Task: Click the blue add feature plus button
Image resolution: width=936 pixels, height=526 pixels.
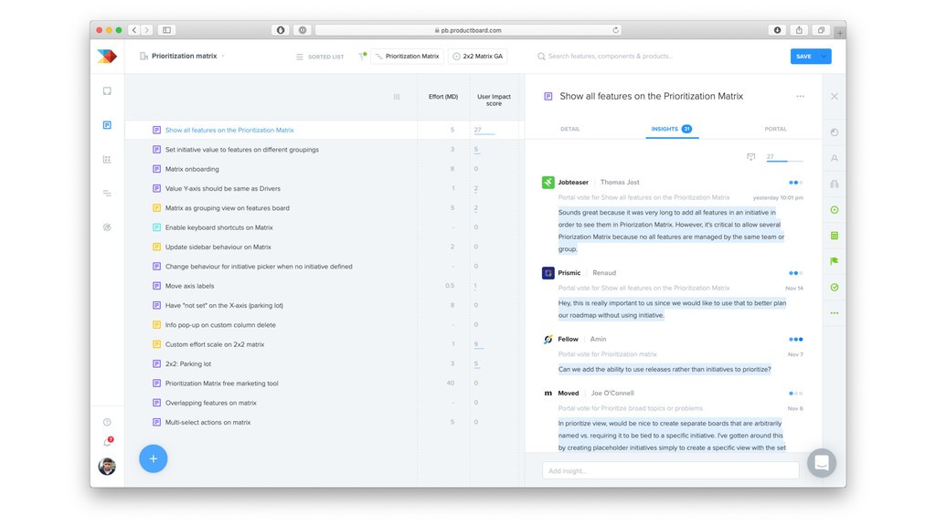Action: pos(153,458)
